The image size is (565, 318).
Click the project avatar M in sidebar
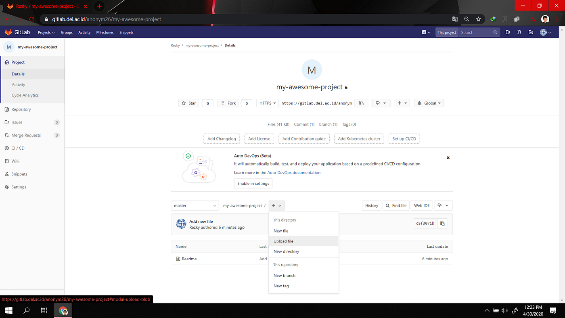[x=8, y=47]
